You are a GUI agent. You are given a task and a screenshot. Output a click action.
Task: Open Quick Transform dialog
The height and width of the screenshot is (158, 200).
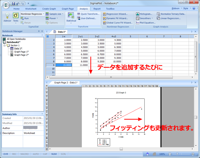click(x=88, y=14)
